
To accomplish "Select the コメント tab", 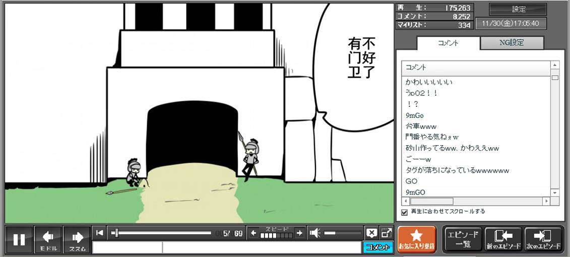I will 448,43.
